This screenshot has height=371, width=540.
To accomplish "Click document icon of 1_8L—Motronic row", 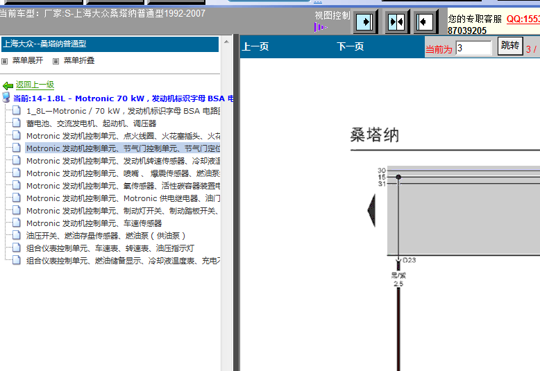I will 16,110.
